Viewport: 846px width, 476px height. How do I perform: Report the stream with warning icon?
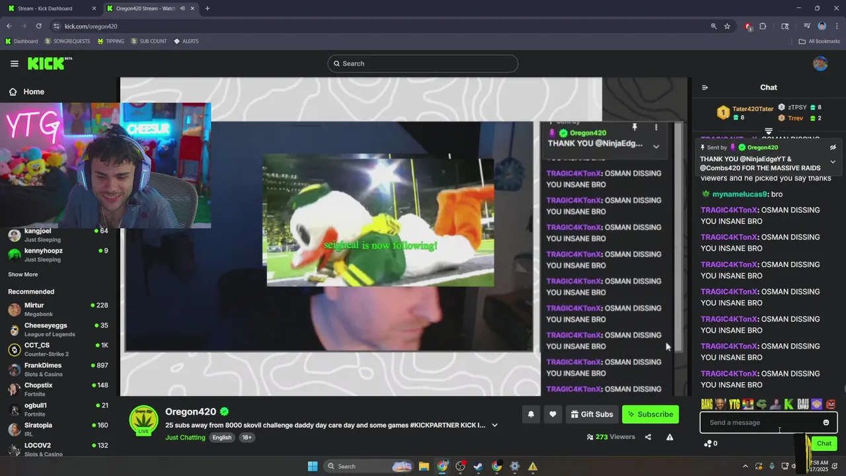670,437
